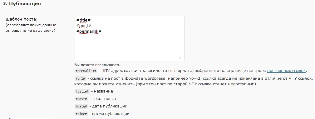Click the #post# code tag beside "текст поста"
This screenshot has width=315, height=119.
(x=81, y=99)
